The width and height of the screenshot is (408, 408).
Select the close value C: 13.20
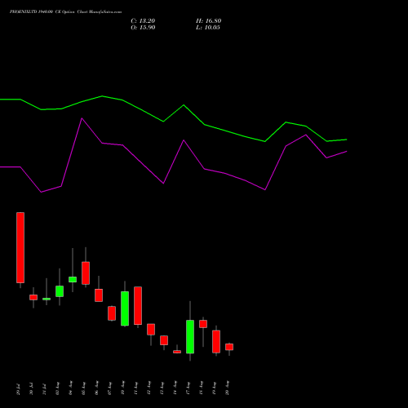tap(143, 21)
